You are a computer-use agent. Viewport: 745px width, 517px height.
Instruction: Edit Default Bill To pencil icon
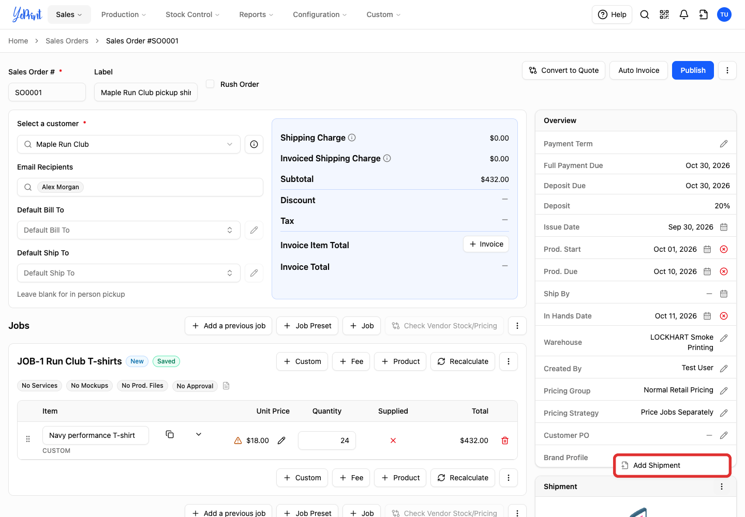(254, 230)
